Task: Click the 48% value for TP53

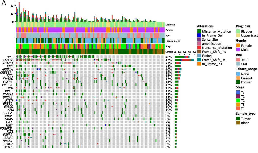Action: [x=169, y=57]
